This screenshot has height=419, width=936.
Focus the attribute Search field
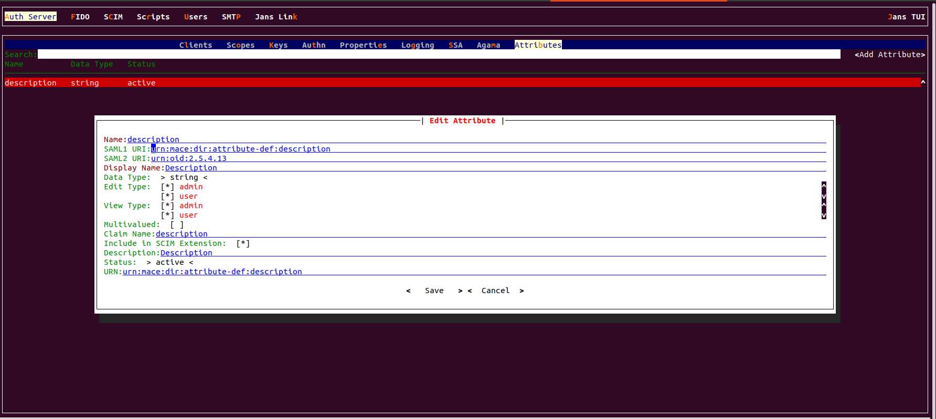(439, 55)
